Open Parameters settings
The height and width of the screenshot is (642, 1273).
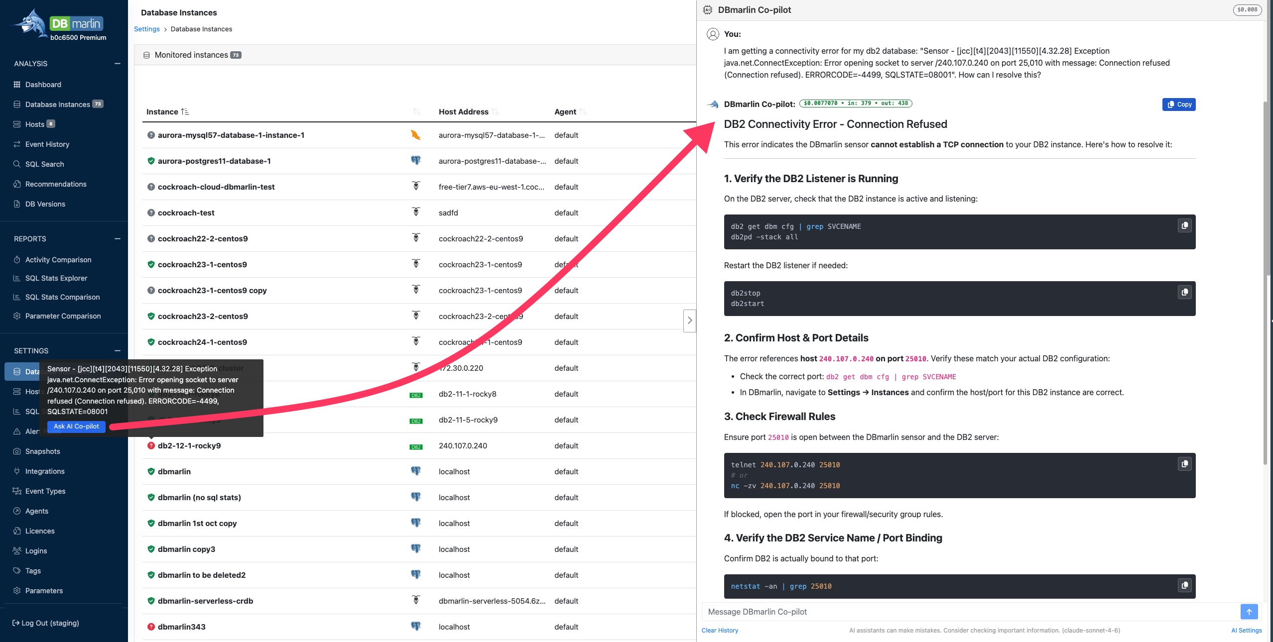(x=44, y=591)
